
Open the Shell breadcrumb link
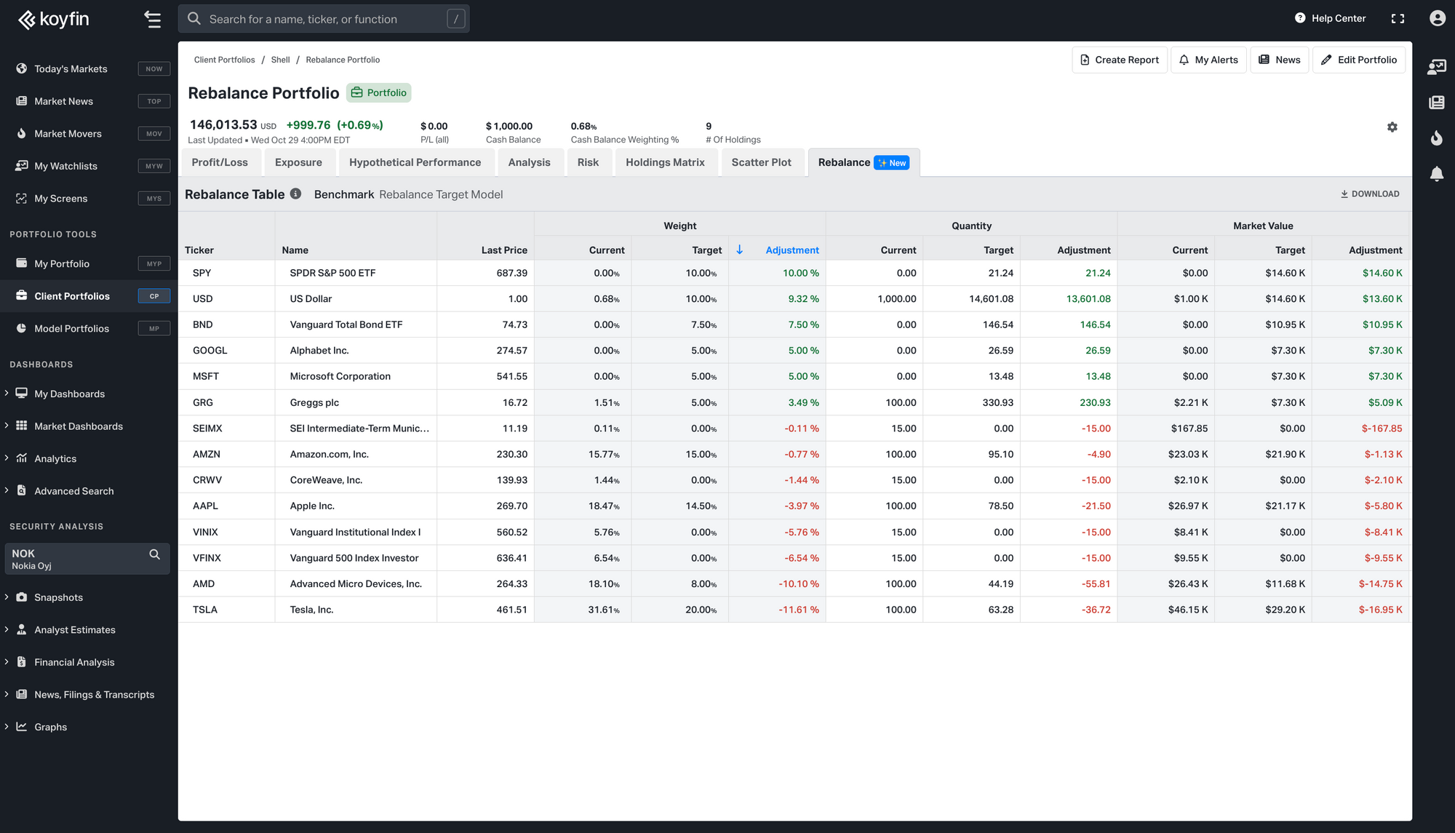pos(280,60)
